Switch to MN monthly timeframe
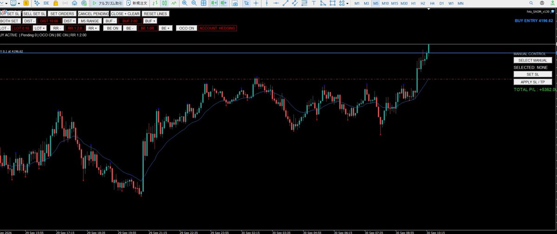This screenshot has height=234, width=557. pos(460,3)
